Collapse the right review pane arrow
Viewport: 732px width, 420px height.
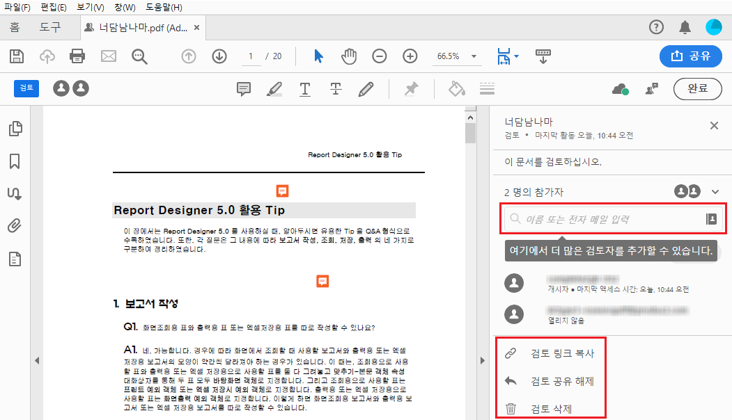pos(482,360)
